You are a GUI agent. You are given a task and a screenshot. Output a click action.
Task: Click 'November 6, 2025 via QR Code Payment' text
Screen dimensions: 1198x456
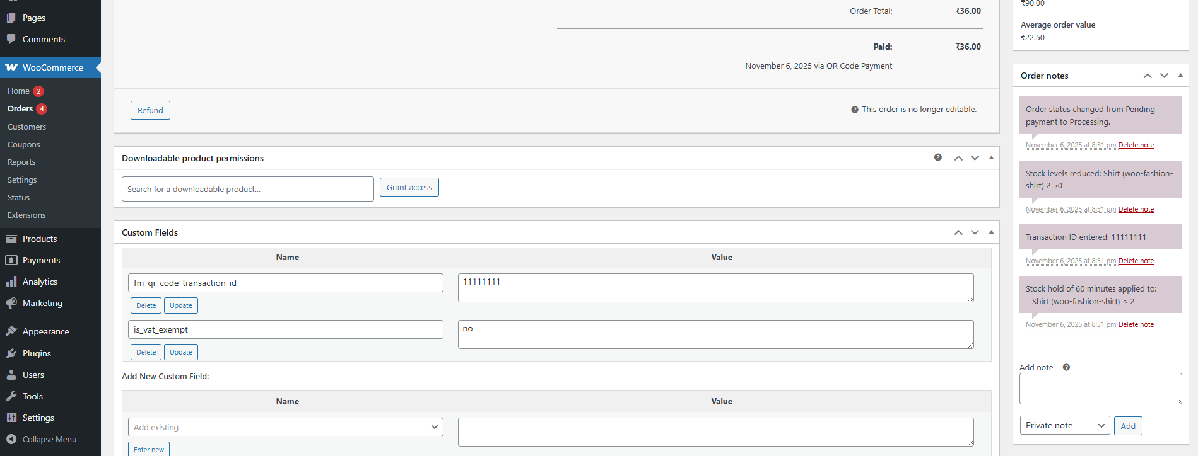pos(819,66)
